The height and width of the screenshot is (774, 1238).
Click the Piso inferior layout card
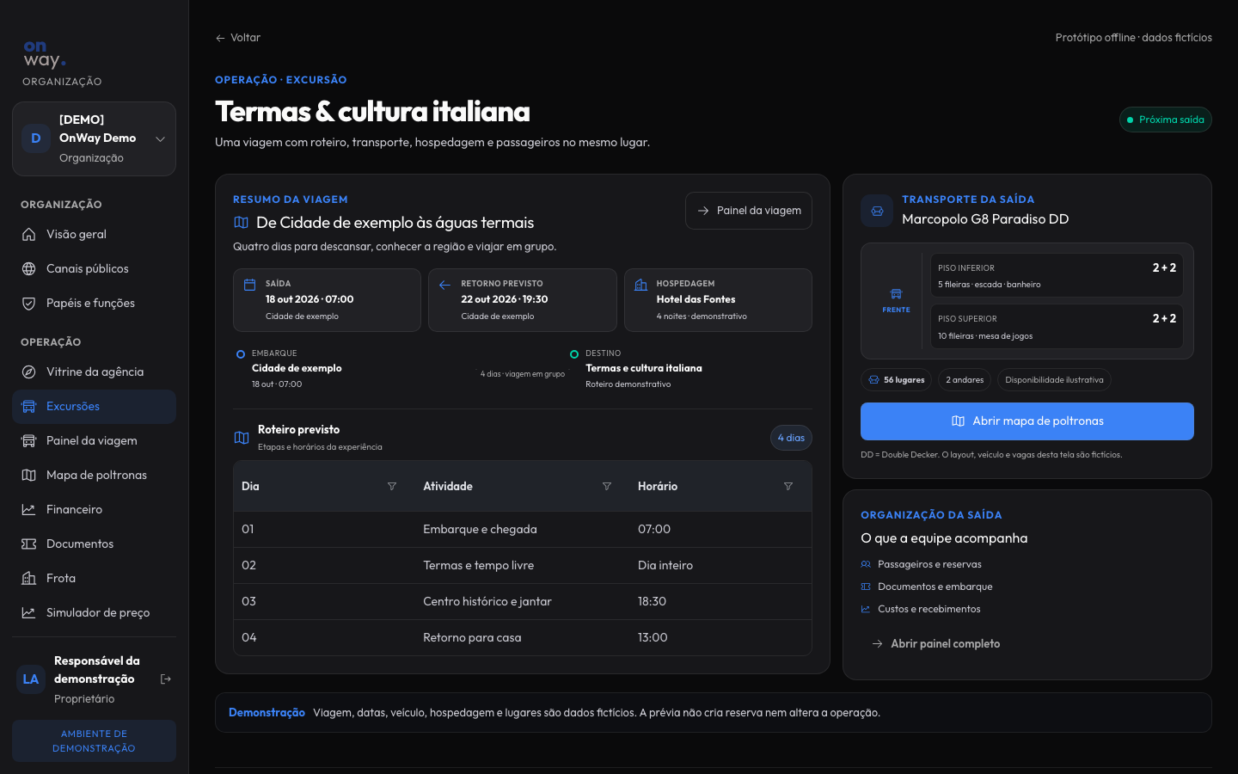coord(1057,275)
